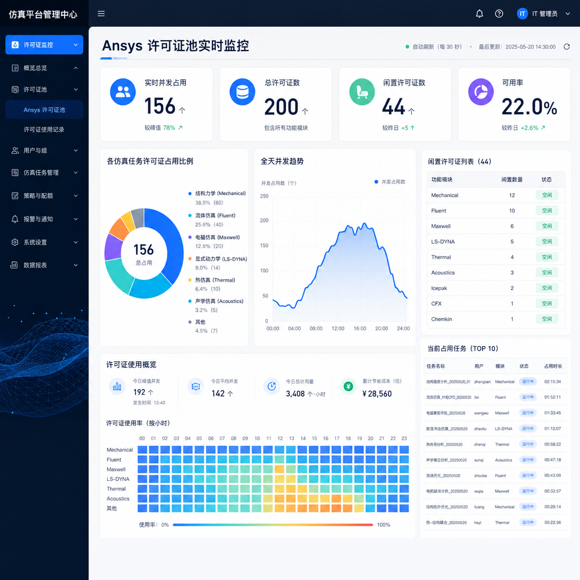Screen dimensions: 580x580
Task: Expand the 系统设置 chevron
Action: tap(76, 242)
